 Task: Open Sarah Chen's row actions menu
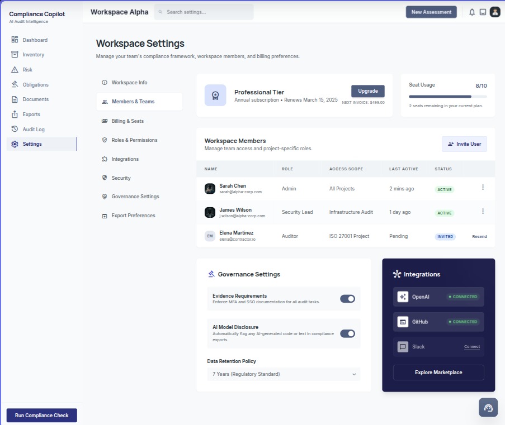483,188
